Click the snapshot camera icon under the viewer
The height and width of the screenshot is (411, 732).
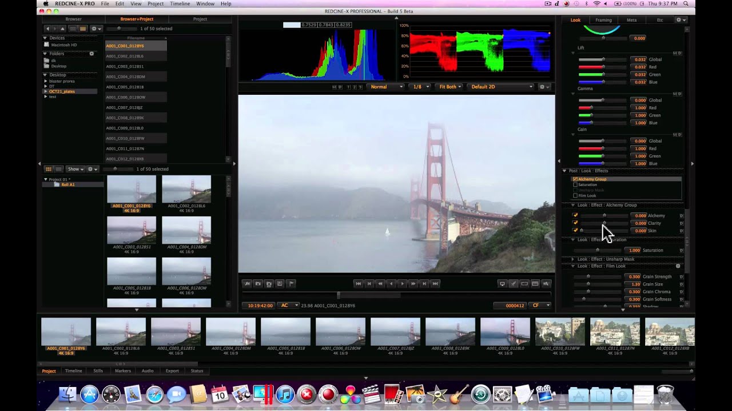point(258,284)
